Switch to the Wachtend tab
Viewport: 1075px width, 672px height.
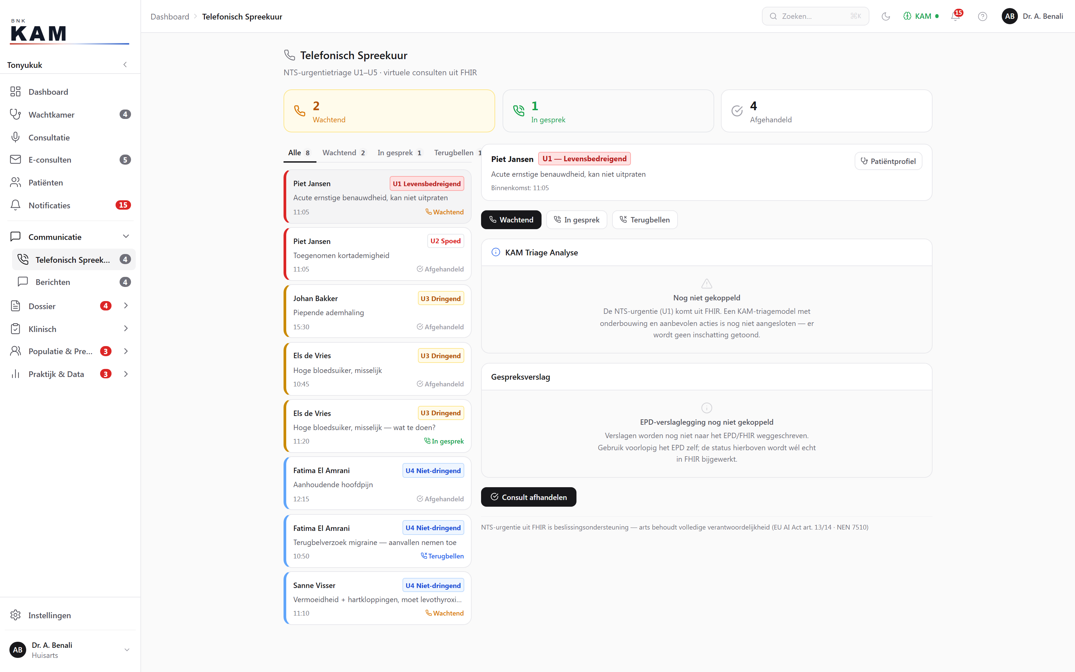[x=344, y=153]
